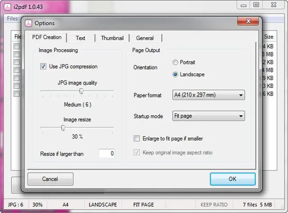
Task: Enable Enlarge to fit page if smaller
Action: point(137,138)
